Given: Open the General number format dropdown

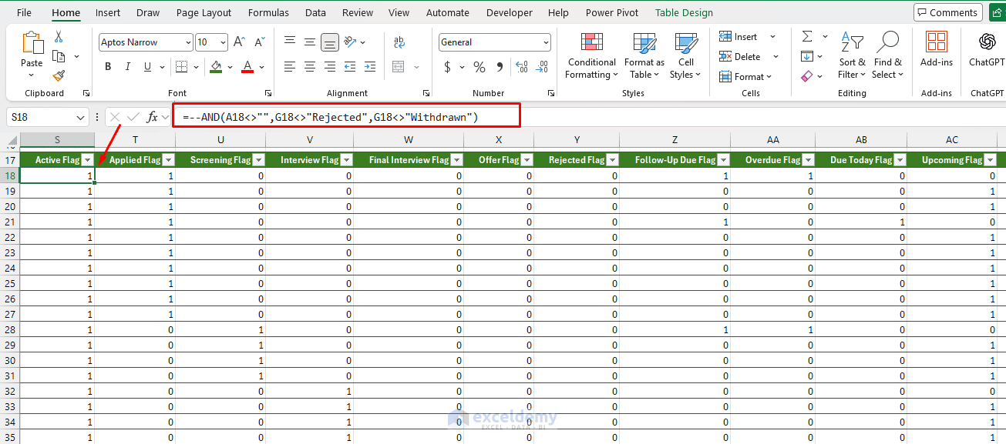Looking at the screenshot, I should click(x=546, y=42).
